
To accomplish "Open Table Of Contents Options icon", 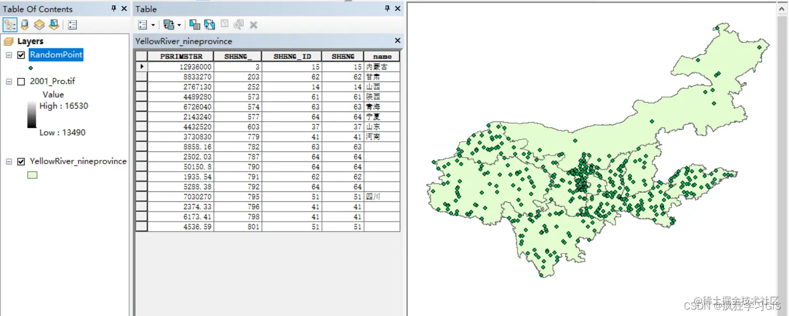I will (x=73, y=25).
